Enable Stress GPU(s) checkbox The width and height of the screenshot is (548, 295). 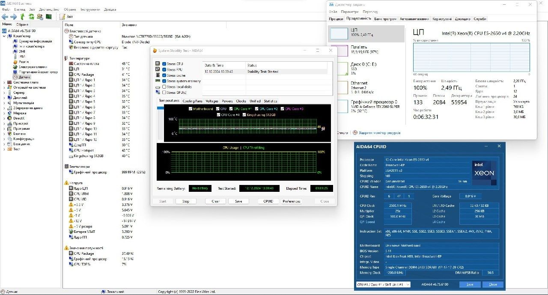(164, 92)
